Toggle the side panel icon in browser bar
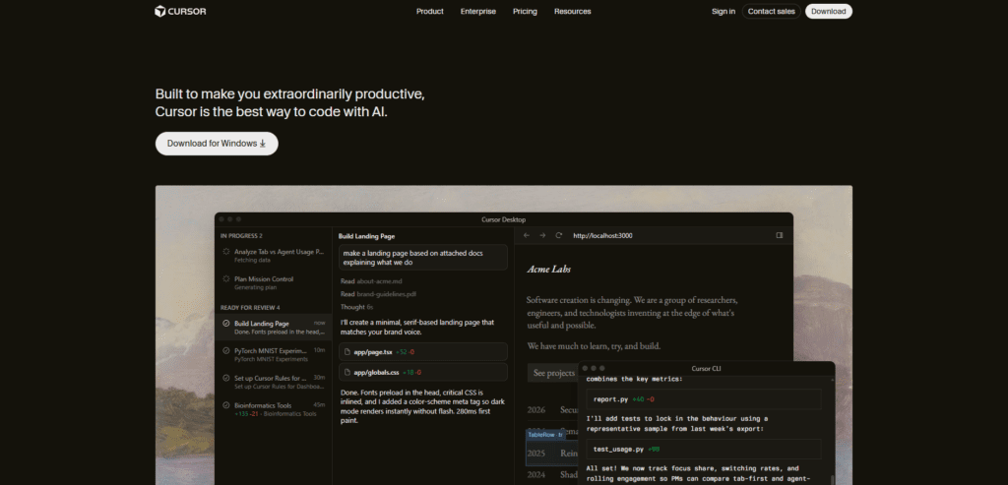The image size is (1008, 485). point(780,235)
